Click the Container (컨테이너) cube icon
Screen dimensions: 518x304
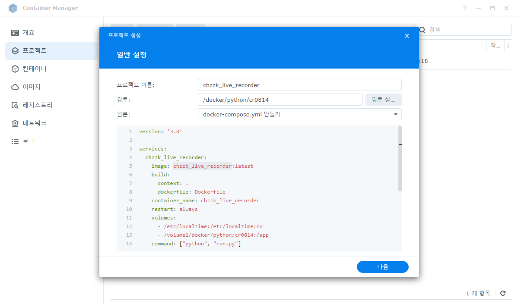(x=15, y=69)
